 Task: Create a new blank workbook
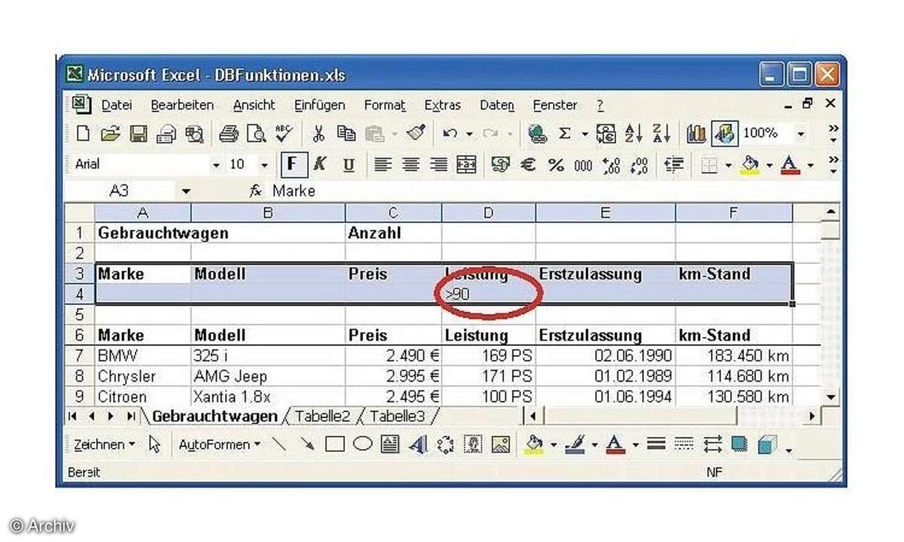pyautogui.click(x=84, y=134)
